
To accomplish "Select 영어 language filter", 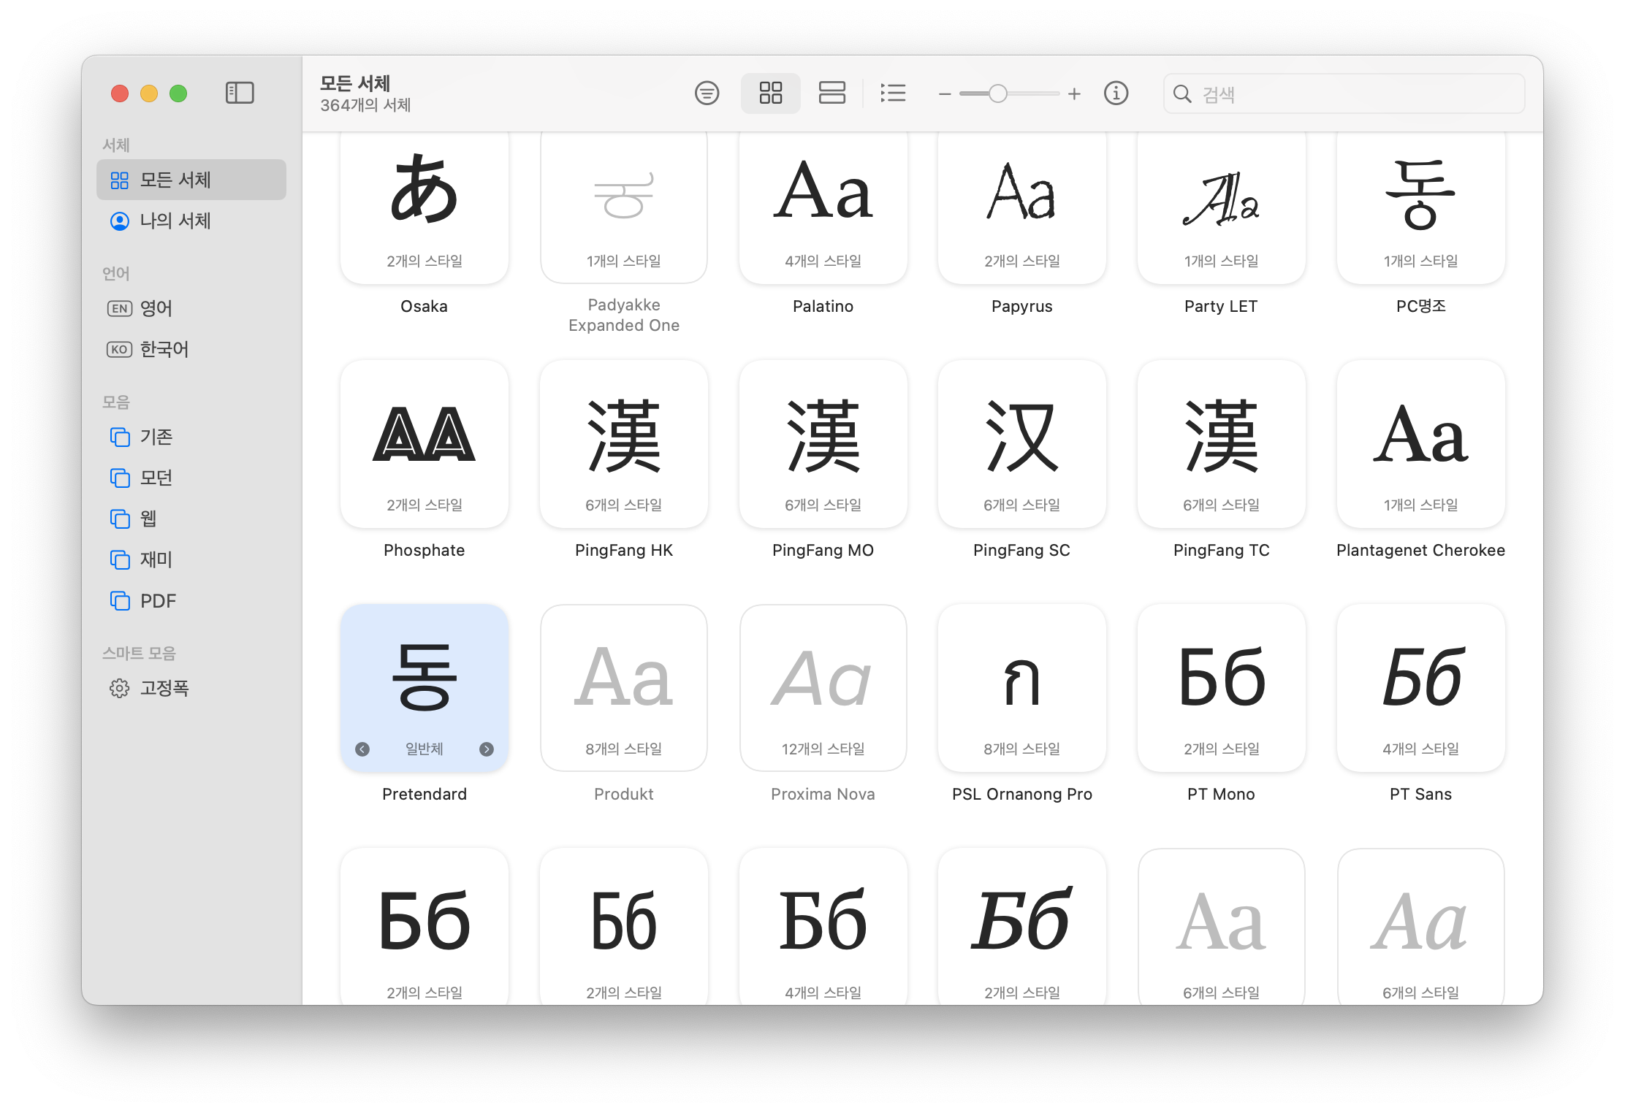I will (x=191, y=308).
